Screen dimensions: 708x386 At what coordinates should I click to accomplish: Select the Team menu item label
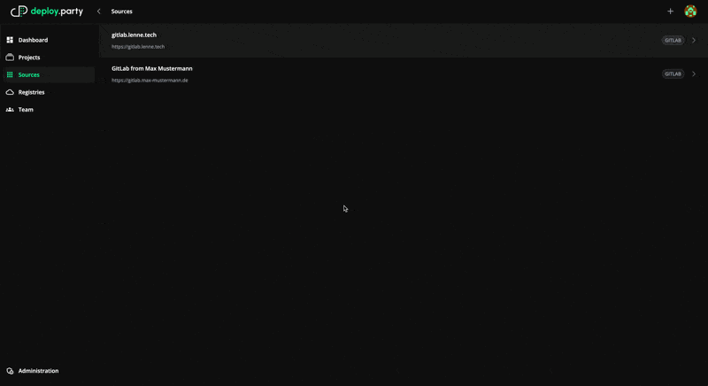(x=26, y=110)
